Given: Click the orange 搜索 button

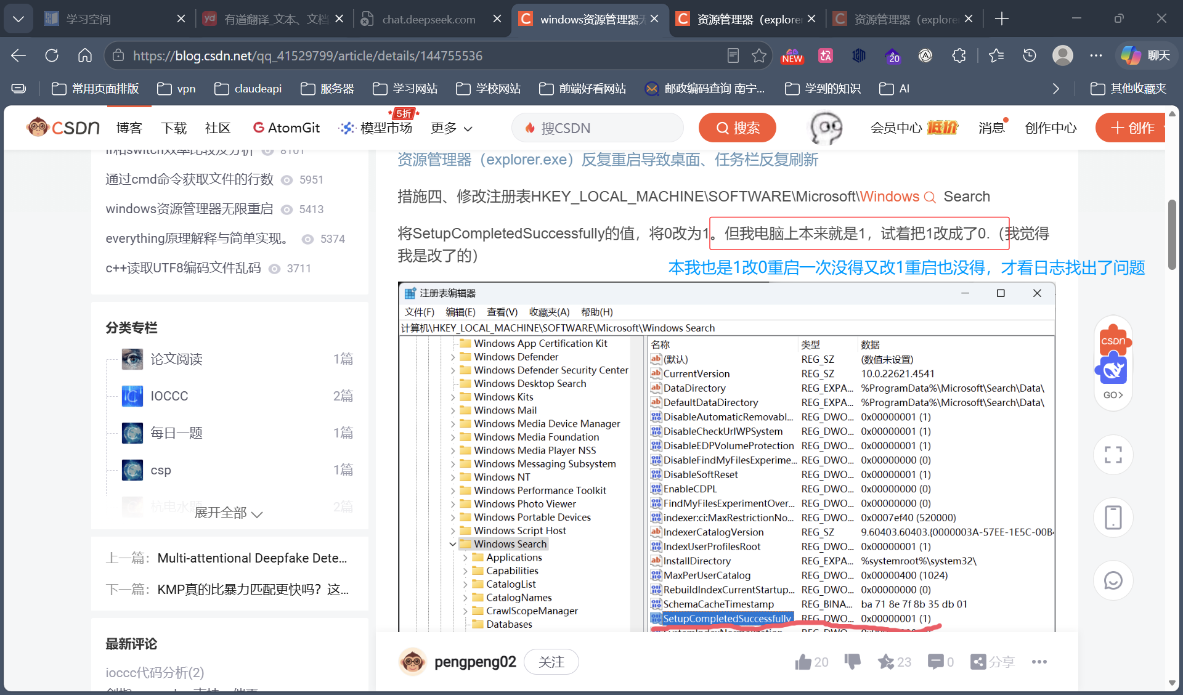Looking at the screenshot, I should 738,128.
